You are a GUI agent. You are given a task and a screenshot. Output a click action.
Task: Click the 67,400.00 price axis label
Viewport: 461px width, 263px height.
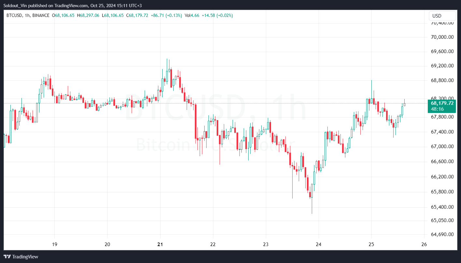442,132
